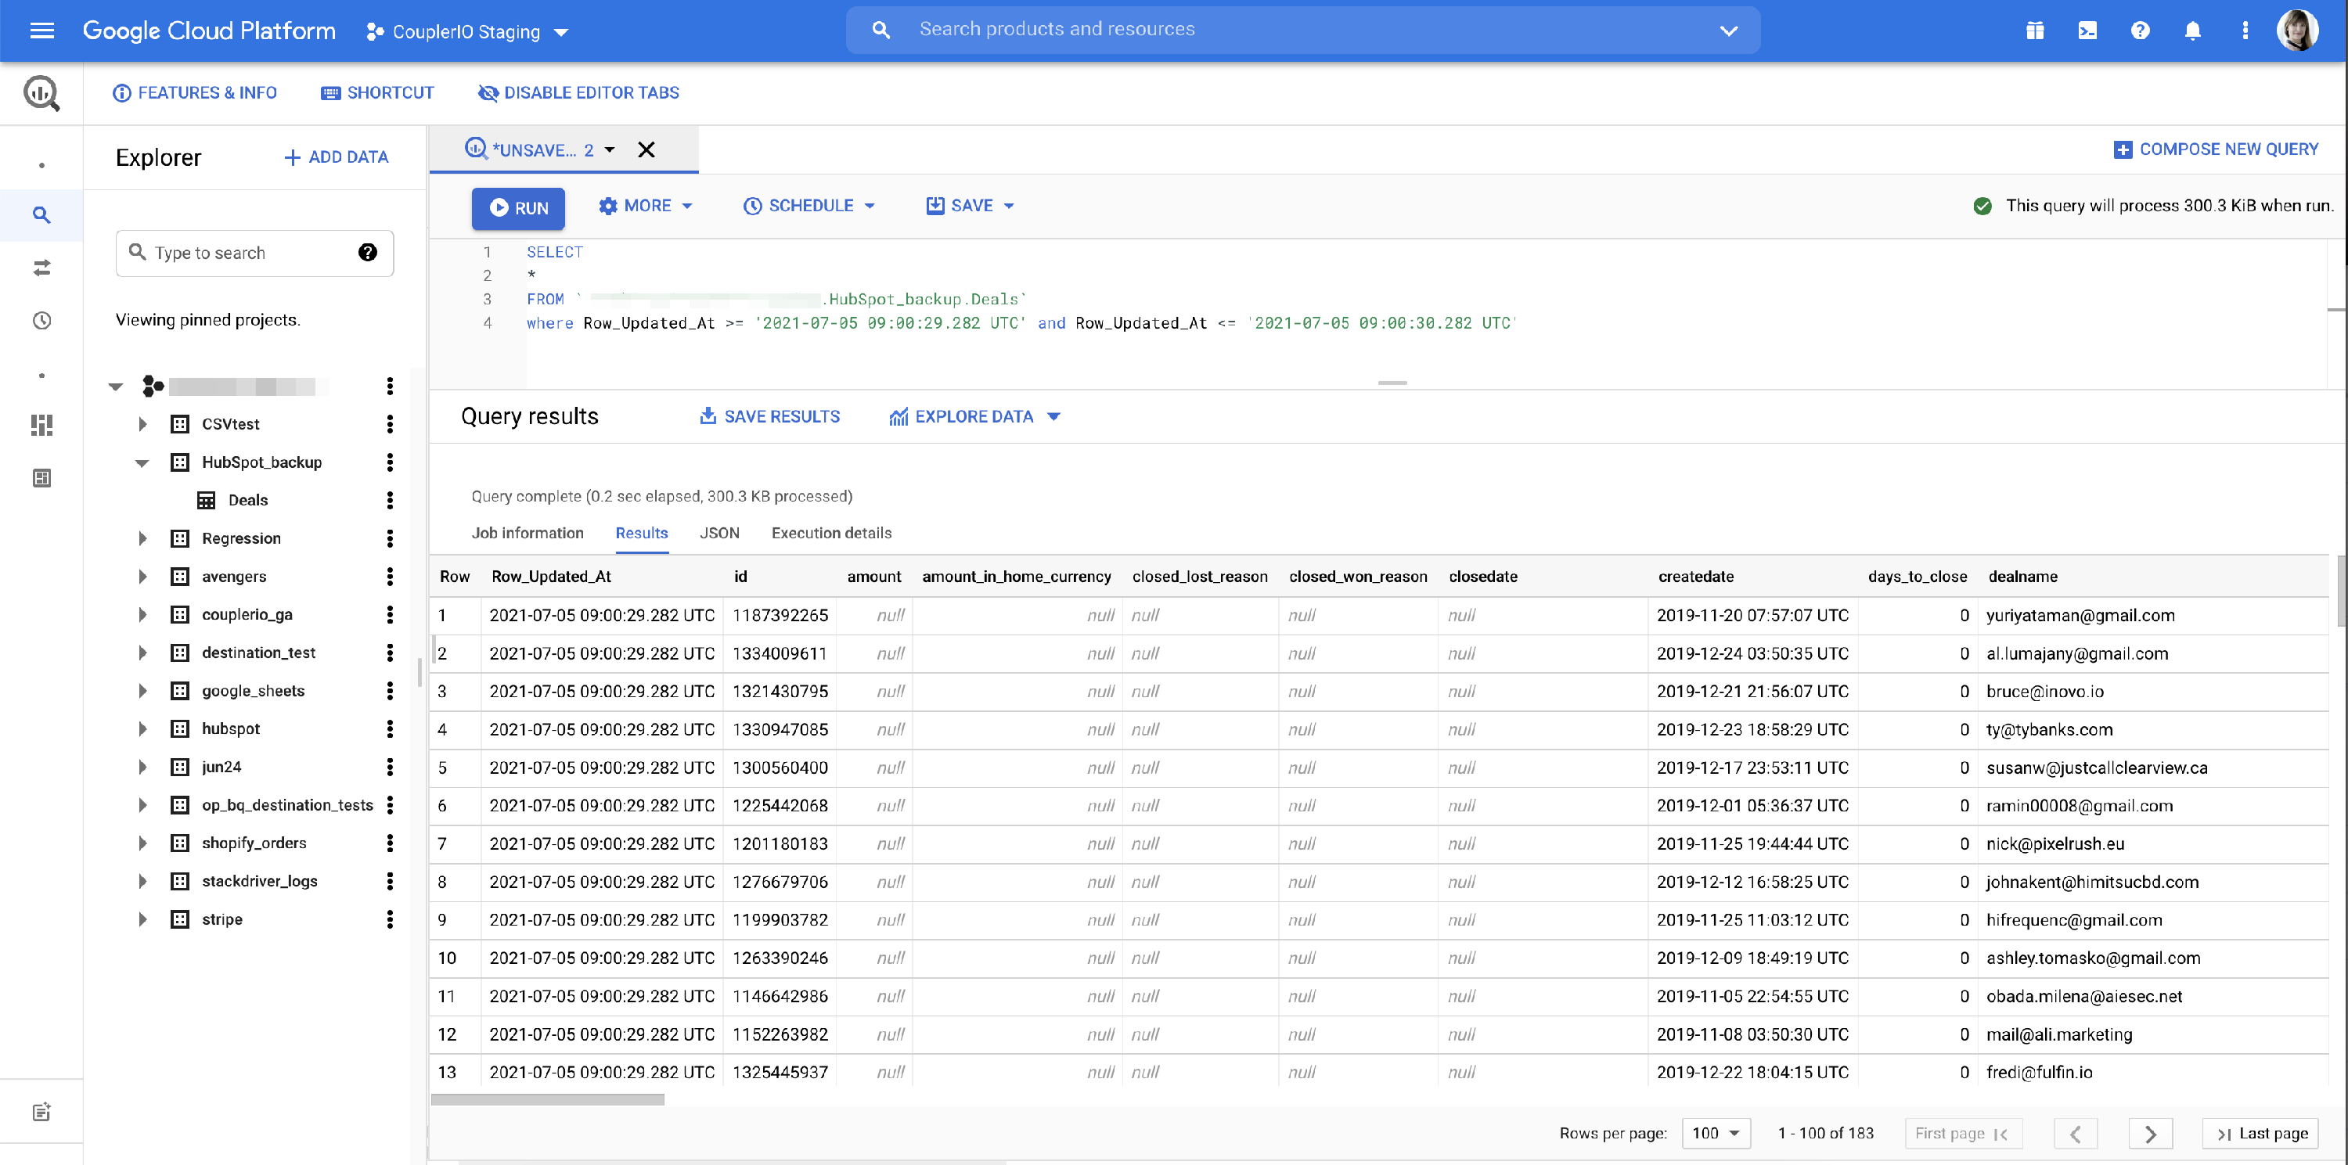Focus the Search products and resources field

(1302, 30)
